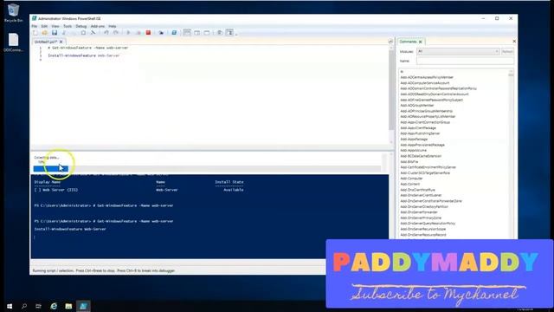Select Add-AppxPackage command
Image resolution: width=554 pixels, height=312 pixels.
coord(414,139)
